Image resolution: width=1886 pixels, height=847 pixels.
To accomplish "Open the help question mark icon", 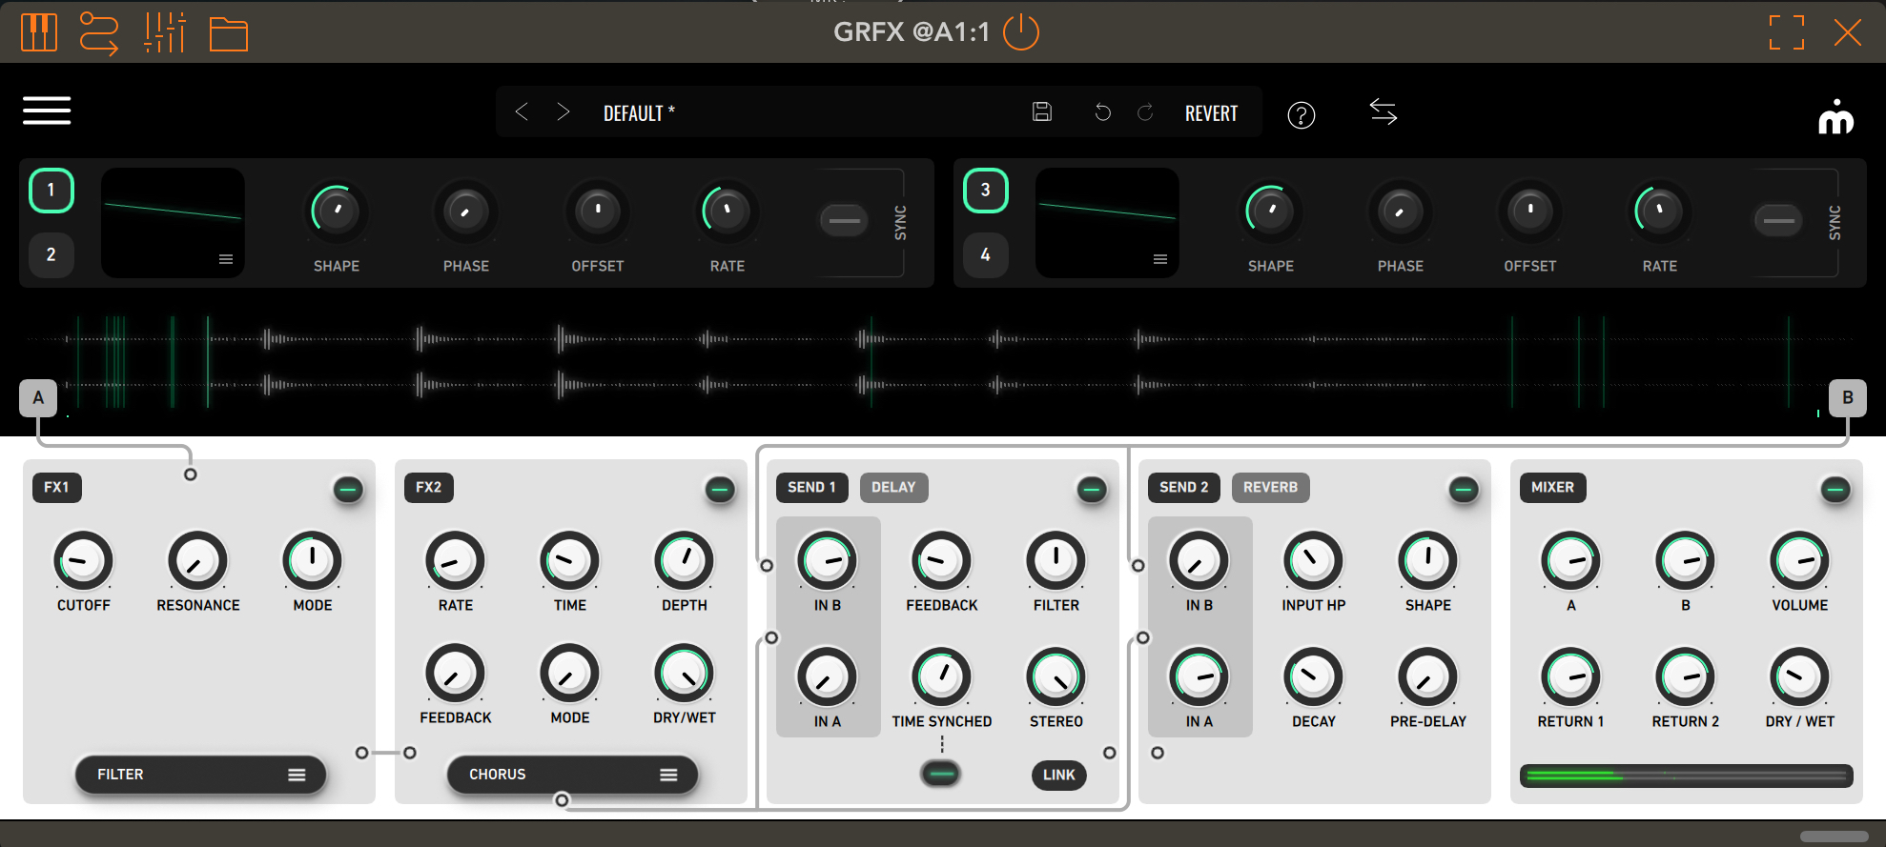I will [1301, 115].
